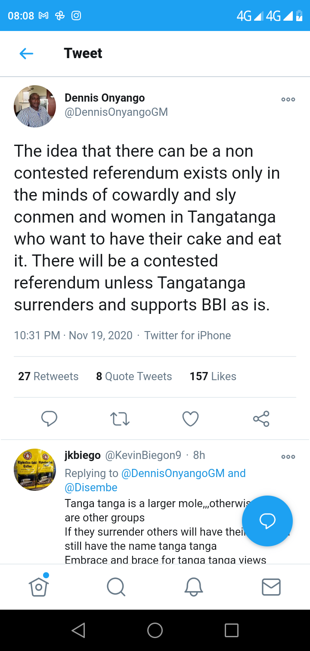View the 27 Retweets list
This screenshot has height=651, width=310.
click(48, 376)
